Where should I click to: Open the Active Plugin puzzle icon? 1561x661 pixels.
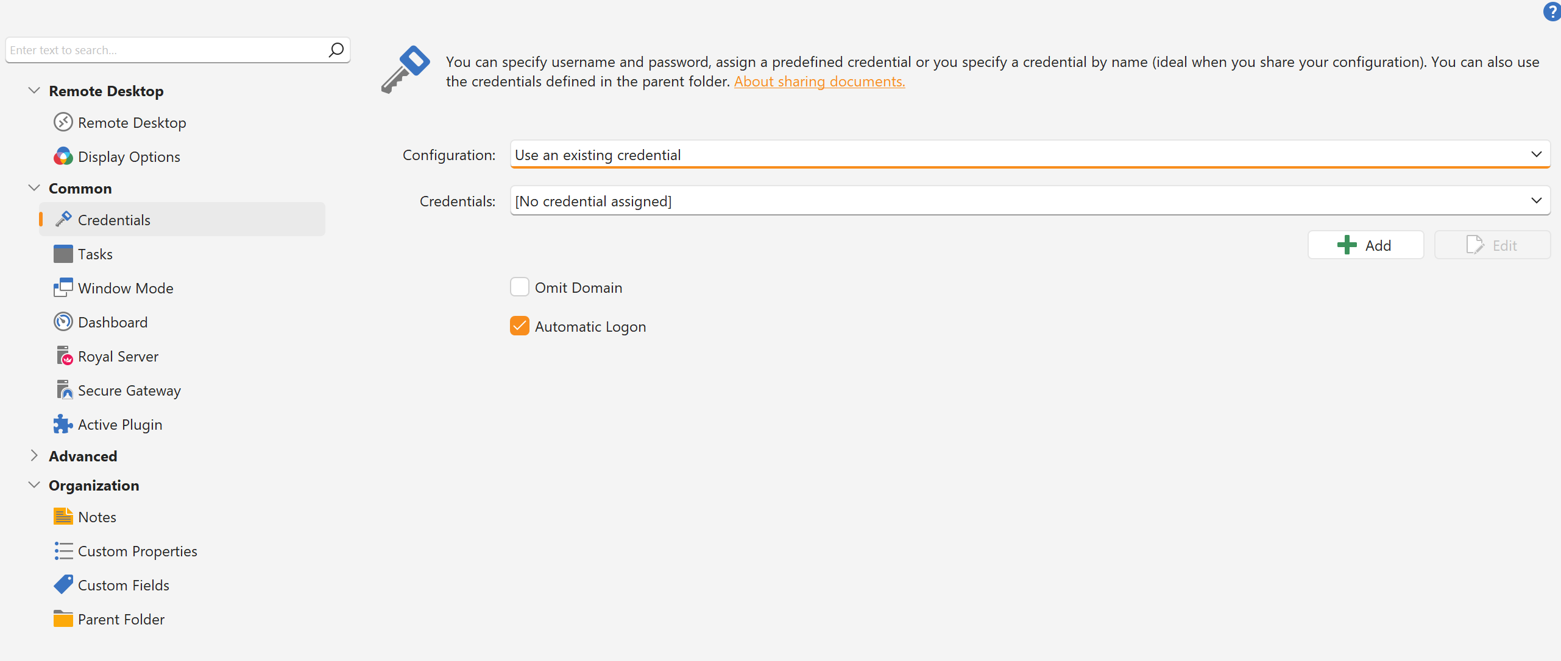63,424
